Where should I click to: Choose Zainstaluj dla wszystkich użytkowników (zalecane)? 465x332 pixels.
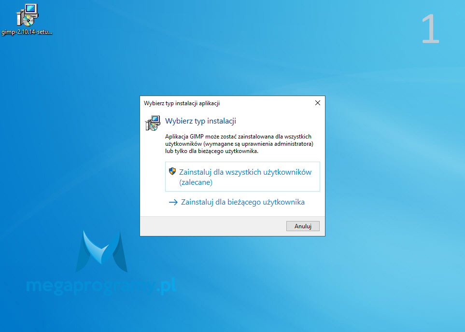click(242, 177)
